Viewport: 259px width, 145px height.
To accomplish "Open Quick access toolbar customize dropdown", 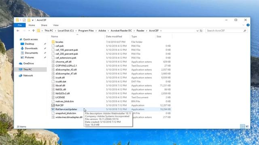I will (x=33, y=20).
